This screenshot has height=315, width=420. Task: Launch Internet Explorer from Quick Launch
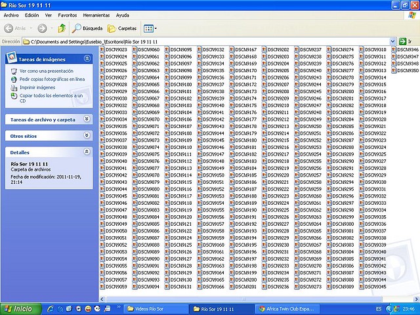tap(51, 309)
